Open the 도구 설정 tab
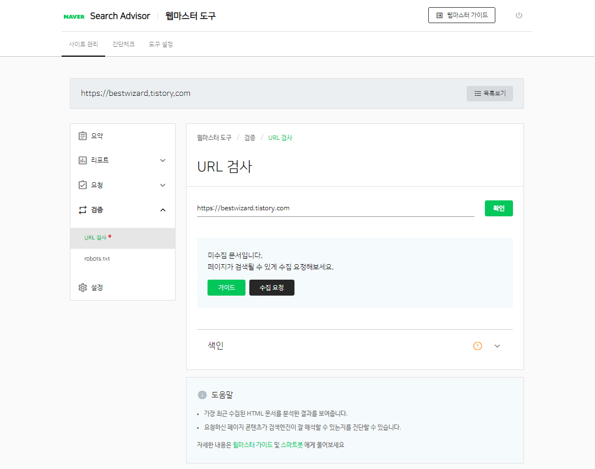 160,44
